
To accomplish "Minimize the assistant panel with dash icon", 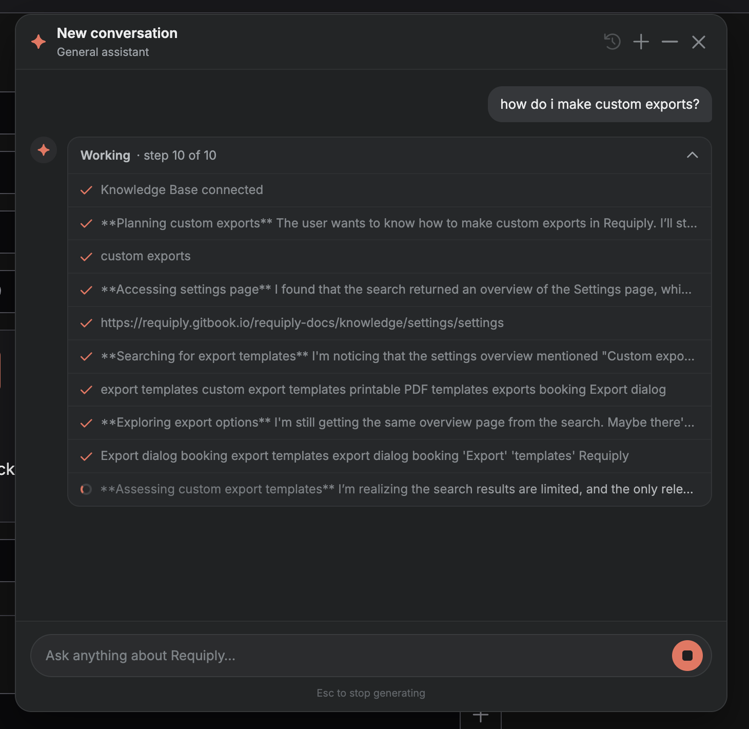I will 670,42.
